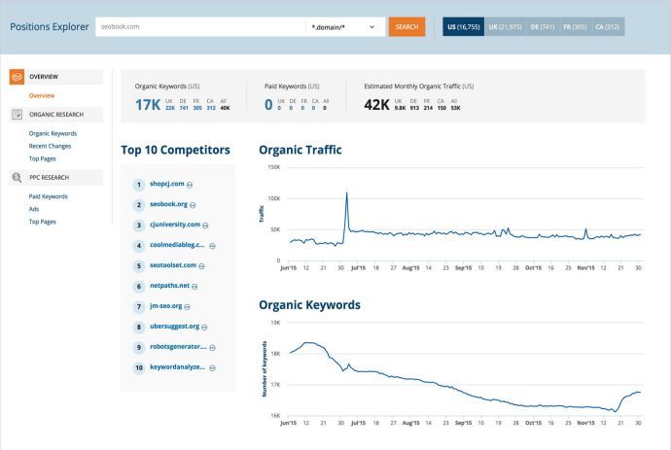Open the ORGANIC RESEARCH sidebar section
671x450 pixels.
click(x=56, y=115)
